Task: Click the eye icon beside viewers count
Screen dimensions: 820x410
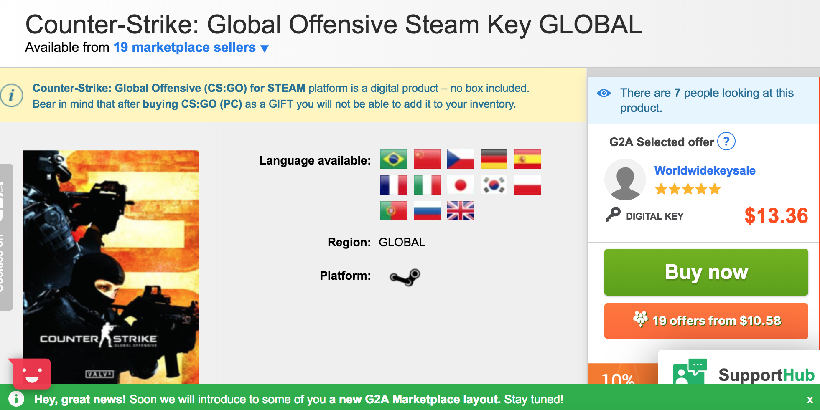Action: 604,93
